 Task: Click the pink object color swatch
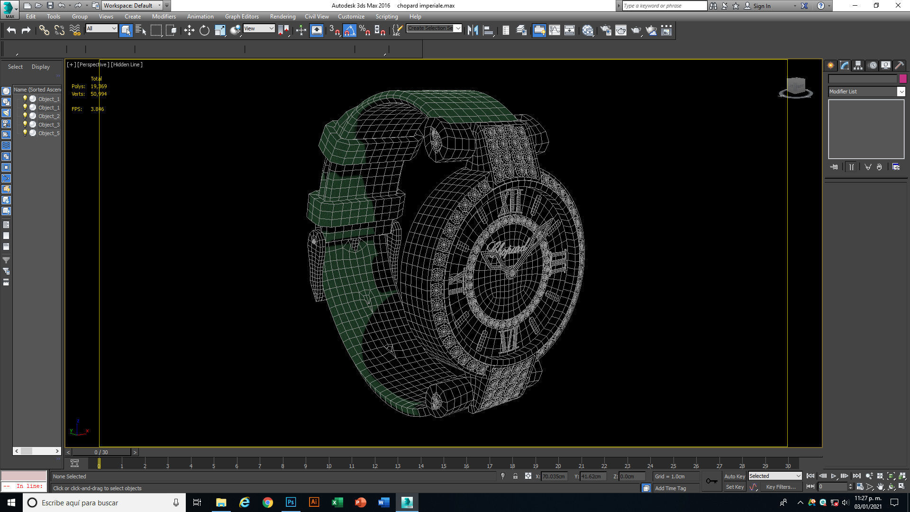tap(903, 79)
